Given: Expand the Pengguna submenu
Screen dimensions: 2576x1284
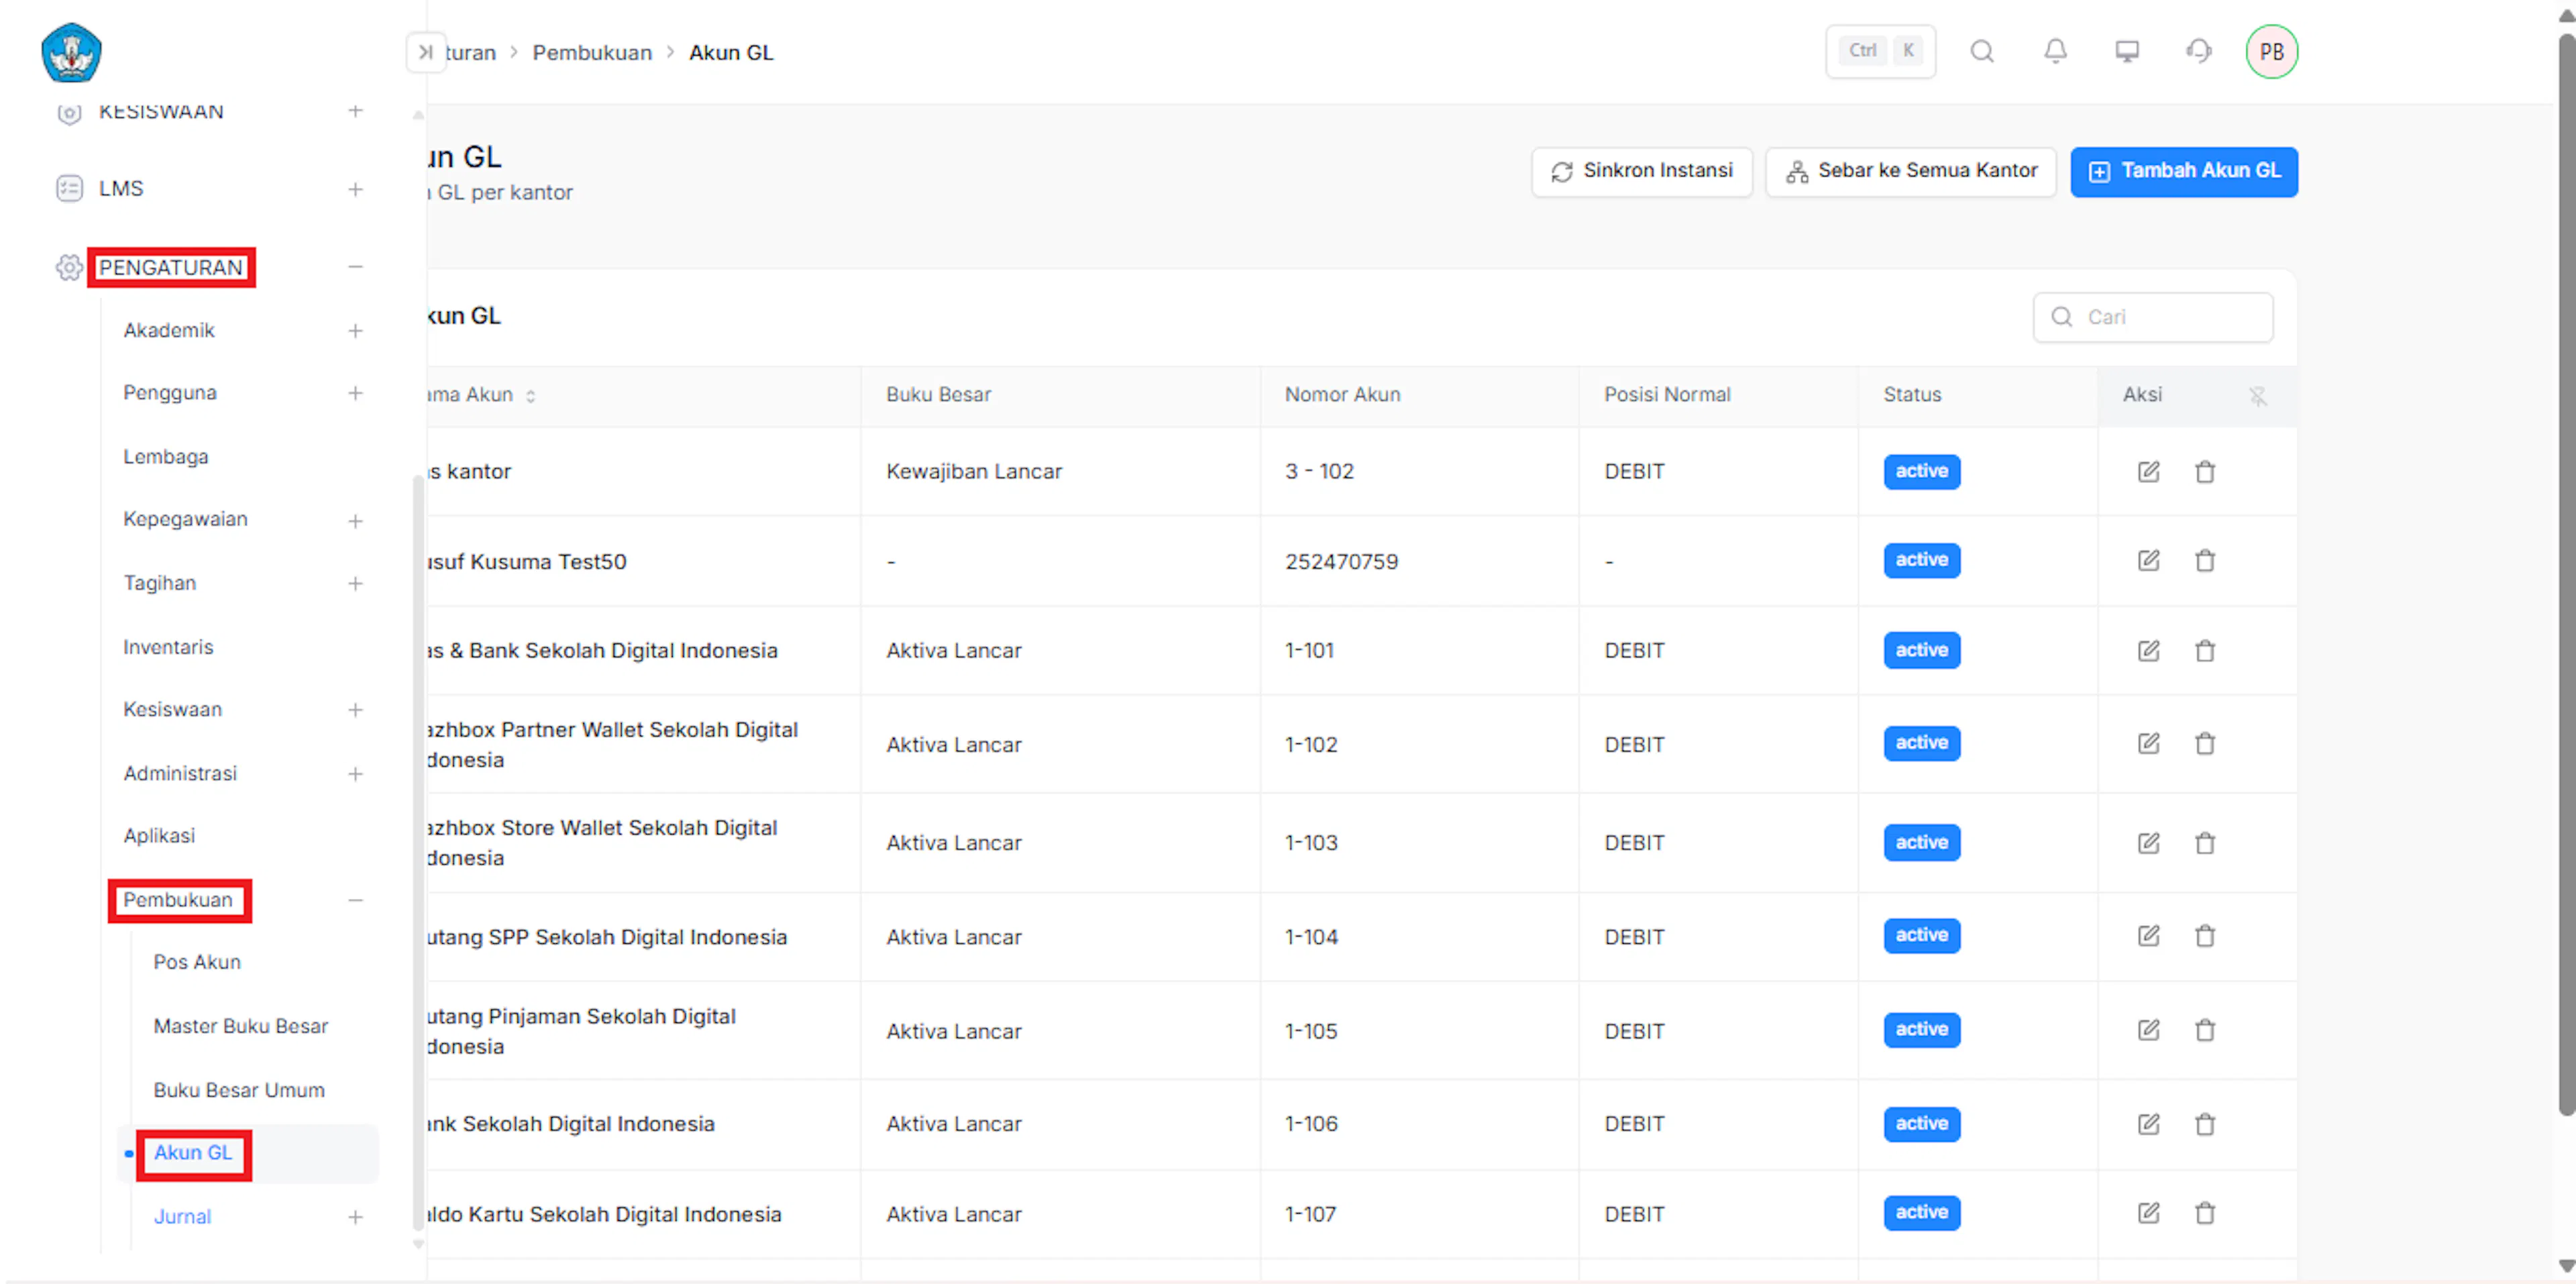Looking at the screenshot, I should click(x=355, y=394).
